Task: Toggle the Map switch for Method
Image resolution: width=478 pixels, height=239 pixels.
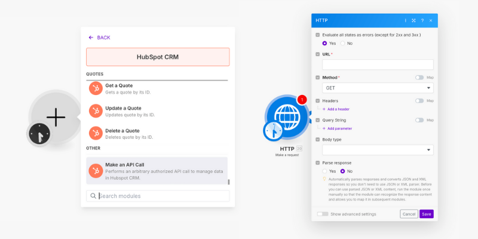Action: [x=419, y=78]
